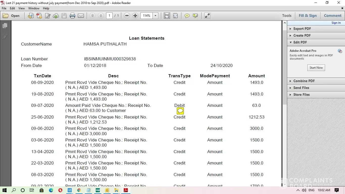
Task: Expand the Export PDF section
Action: (x=302, y=29)
